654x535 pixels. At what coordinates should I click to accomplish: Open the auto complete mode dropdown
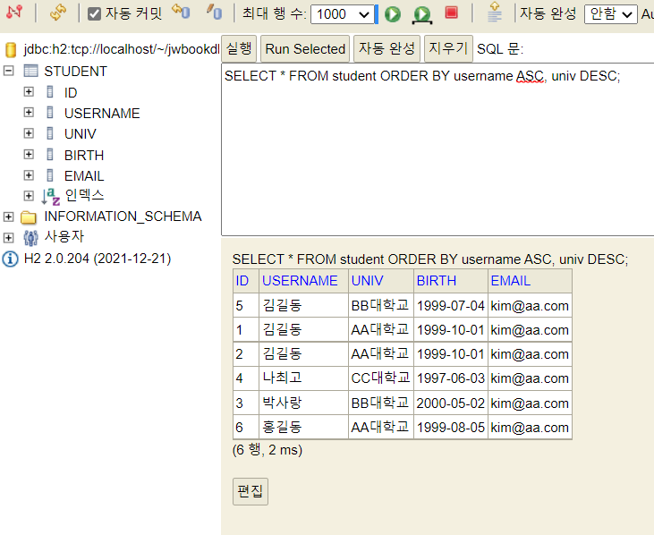[x=611, y=14]
